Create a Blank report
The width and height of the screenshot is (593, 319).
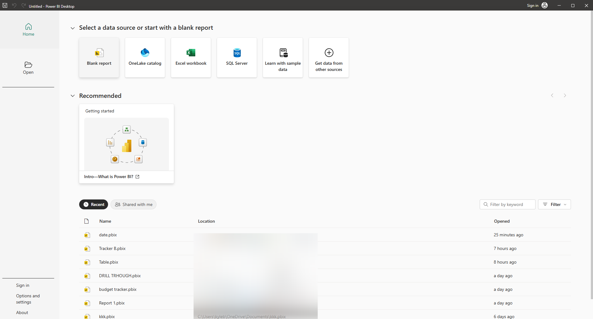(99, 58)
